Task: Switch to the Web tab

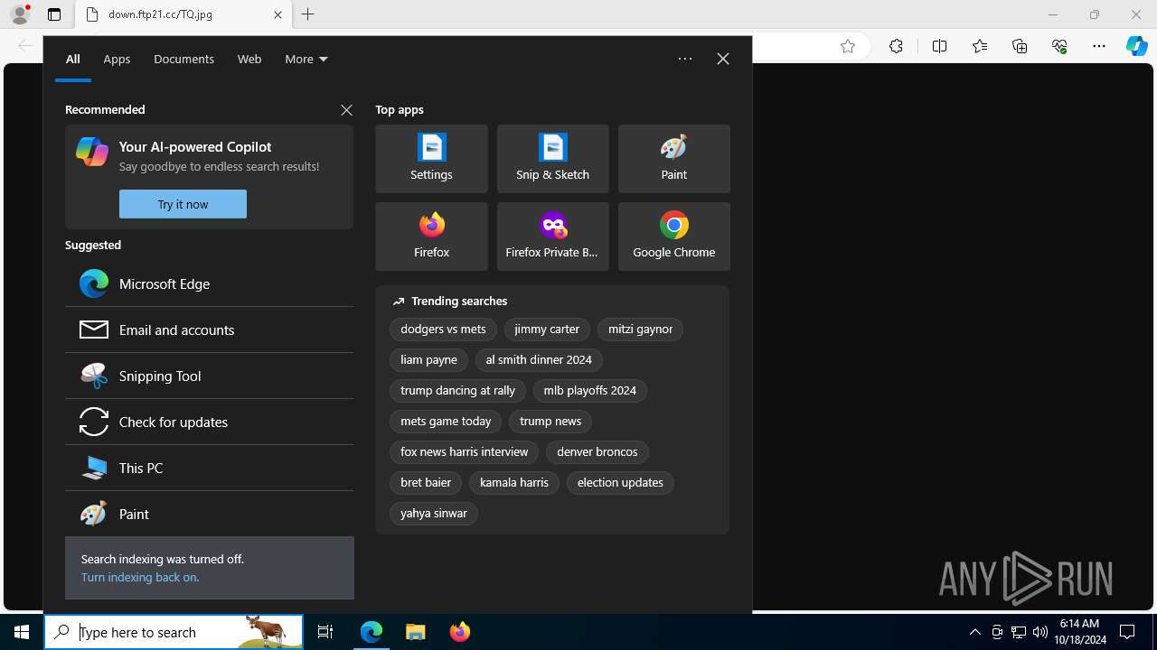Action: (x=249, y=59)
